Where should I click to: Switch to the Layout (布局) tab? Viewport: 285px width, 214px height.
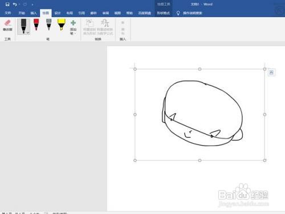70,13
